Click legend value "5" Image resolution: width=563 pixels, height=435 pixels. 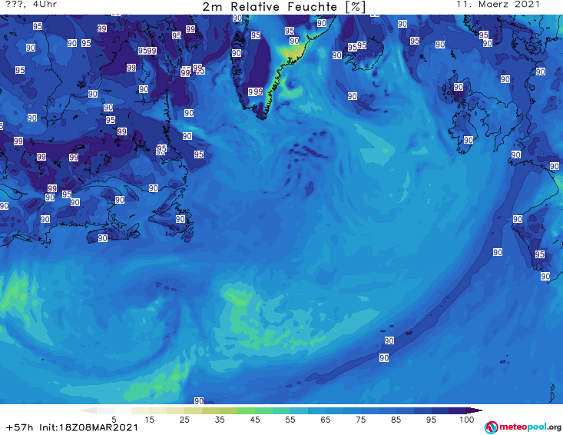click(x=114, y=420)
